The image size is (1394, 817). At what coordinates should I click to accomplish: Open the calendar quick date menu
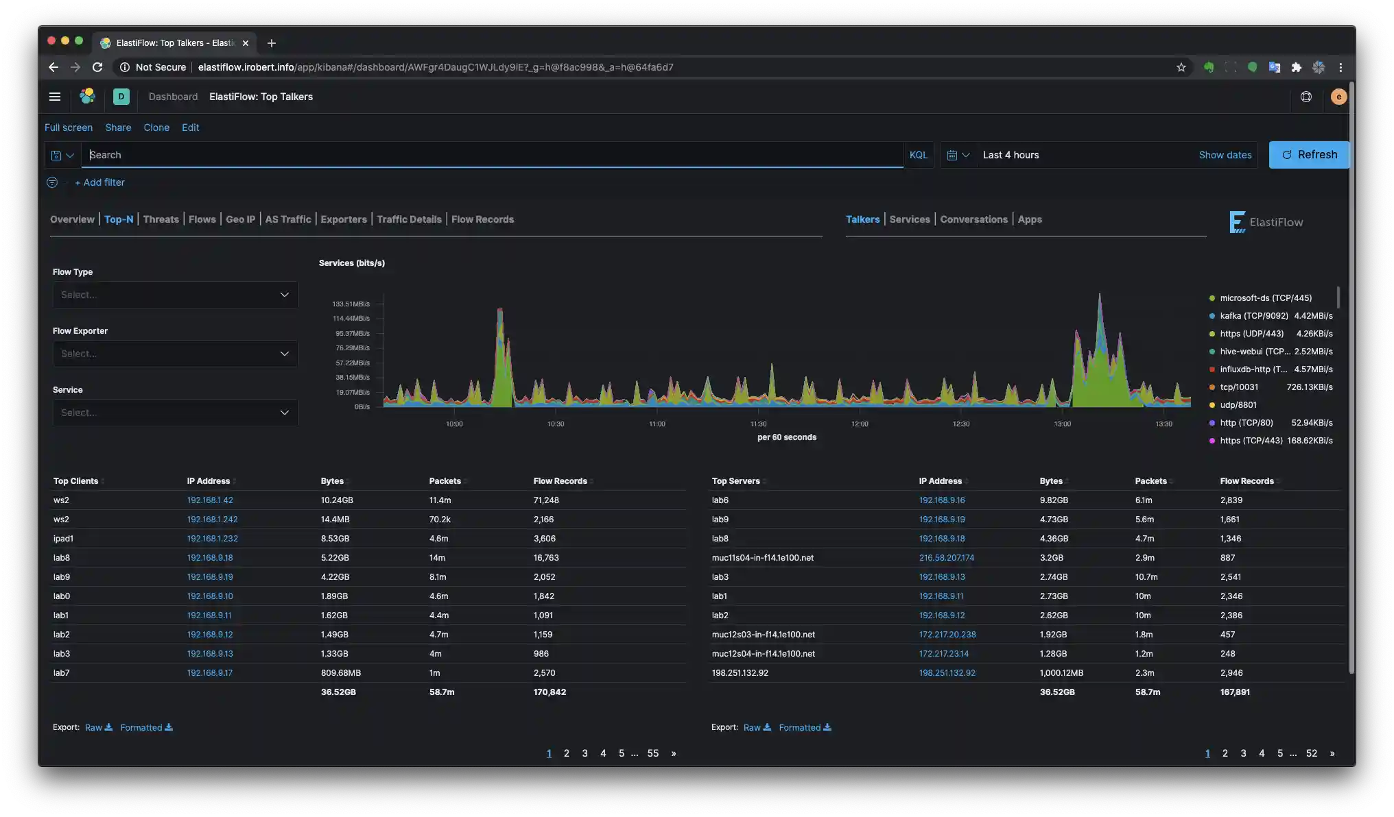(958, 155)
